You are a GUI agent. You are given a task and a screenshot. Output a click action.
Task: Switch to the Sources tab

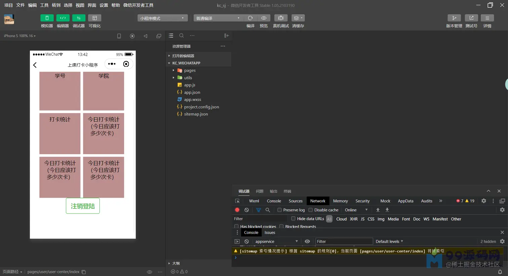[296, 201]
